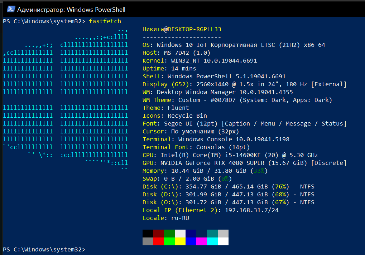Click the magenta color block
The width and height of the screenshot is (365, 255).
point(202,241)
